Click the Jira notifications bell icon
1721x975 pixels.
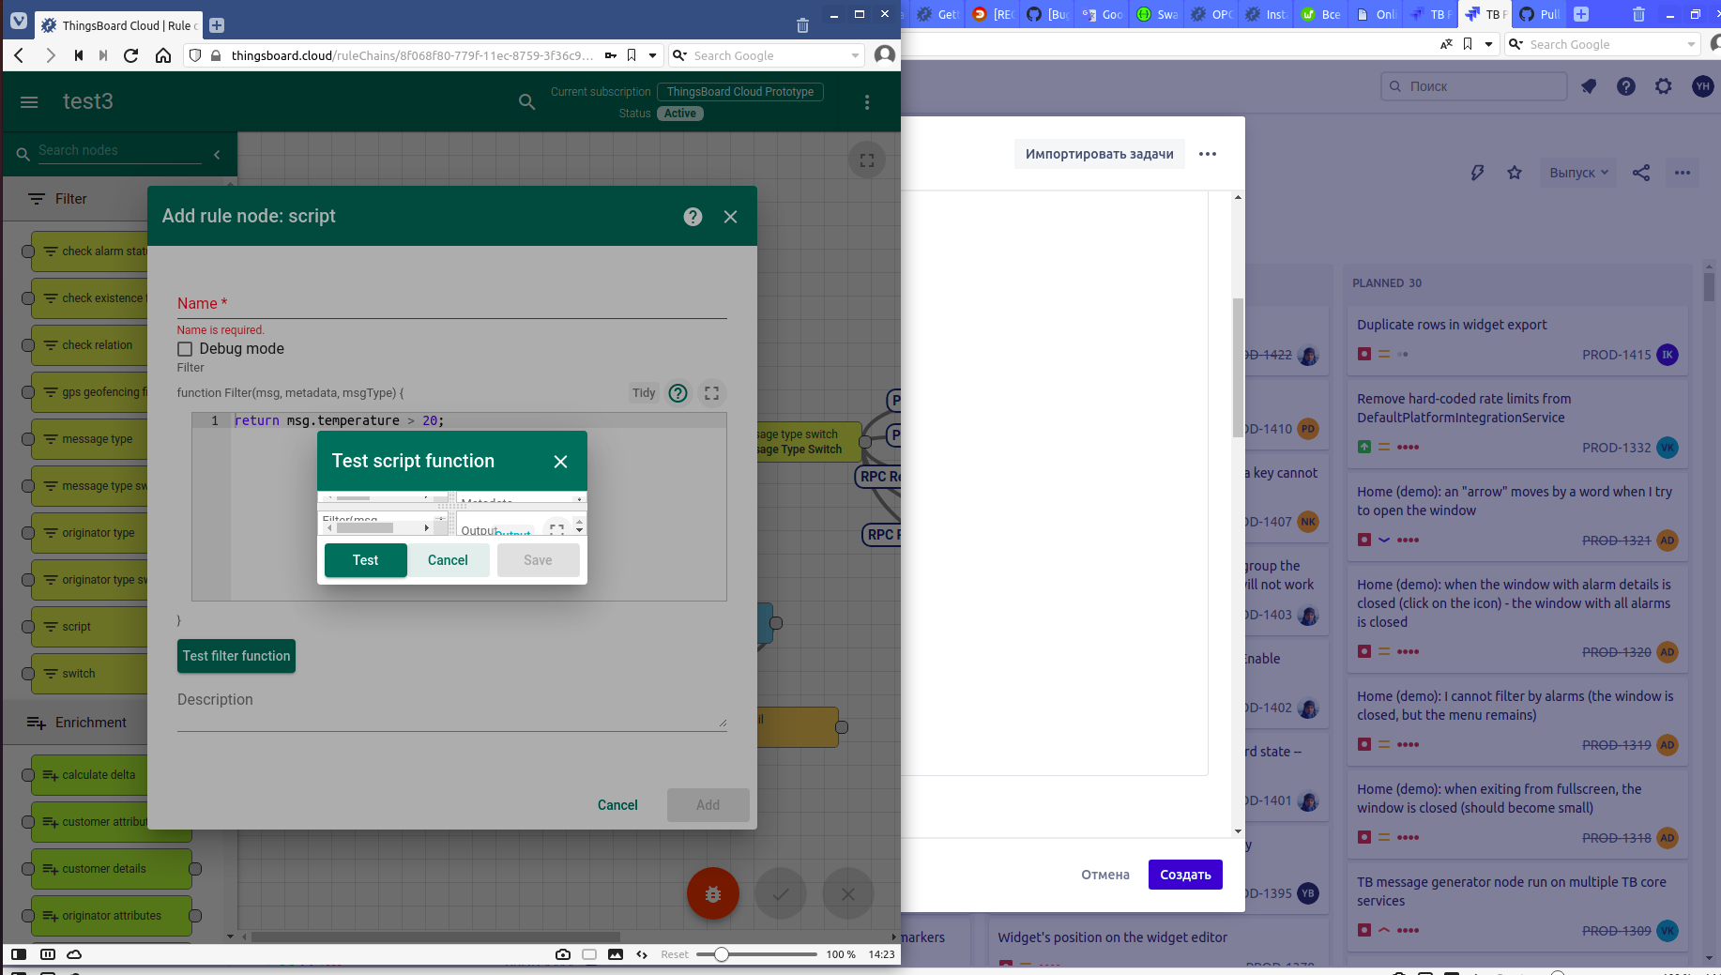click(x=1589, y=86)
